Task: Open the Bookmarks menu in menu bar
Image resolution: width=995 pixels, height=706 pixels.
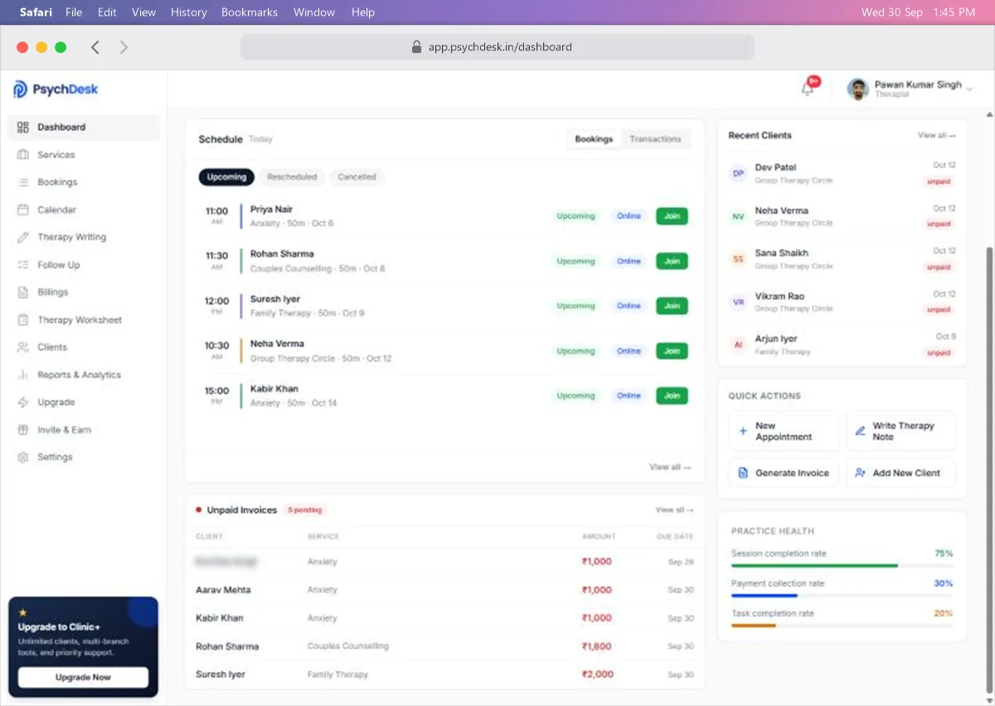Action: tap(250, 12)
